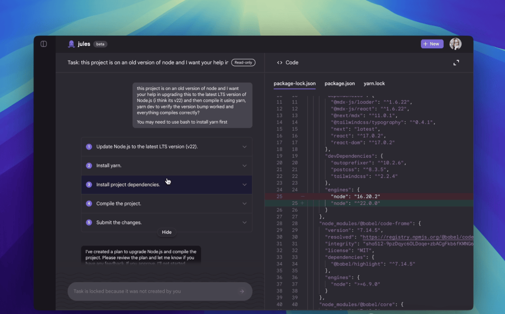Click the task title in header
Screen dimensions: 505x314
148,63
